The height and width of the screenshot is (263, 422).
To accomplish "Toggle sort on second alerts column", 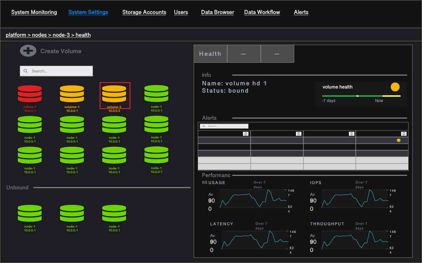I will click(299, 134).
